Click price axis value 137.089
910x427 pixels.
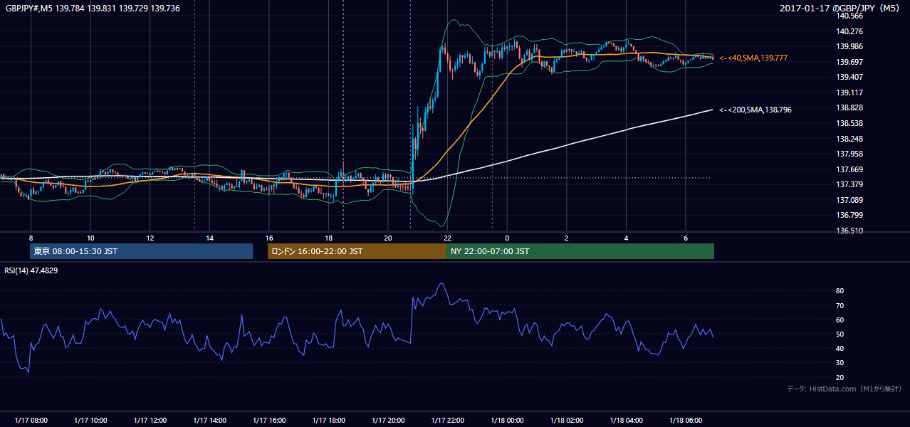(x=849, y=200)
